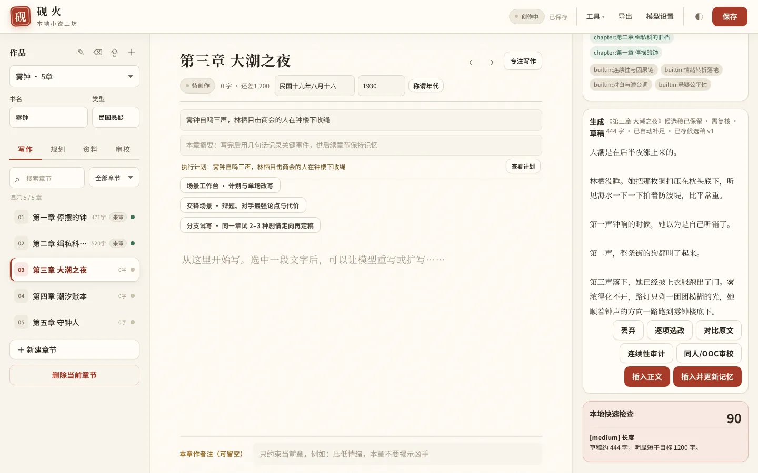Toggle the dark mode half-circle icon
Screen dimensions: 758x473
point(699,17)
